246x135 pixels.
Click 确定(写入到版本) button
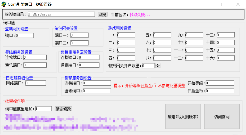click(x=183, y=116)
